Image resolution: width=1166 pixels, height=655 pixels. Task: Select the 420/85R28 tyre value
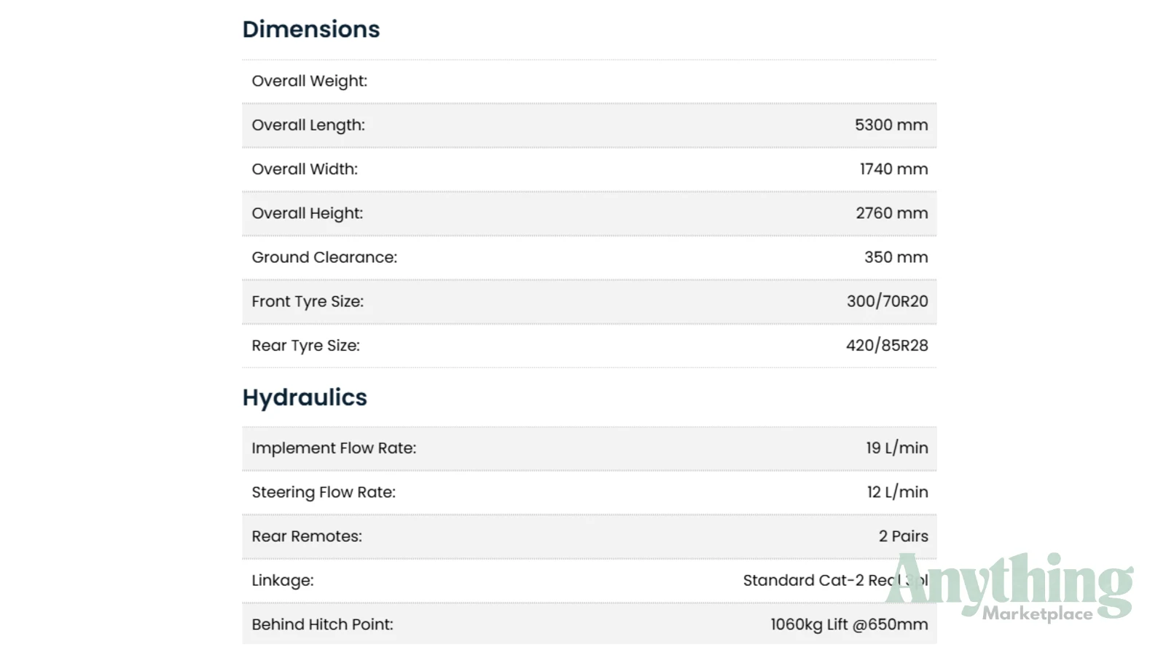[x=887, y=346]
